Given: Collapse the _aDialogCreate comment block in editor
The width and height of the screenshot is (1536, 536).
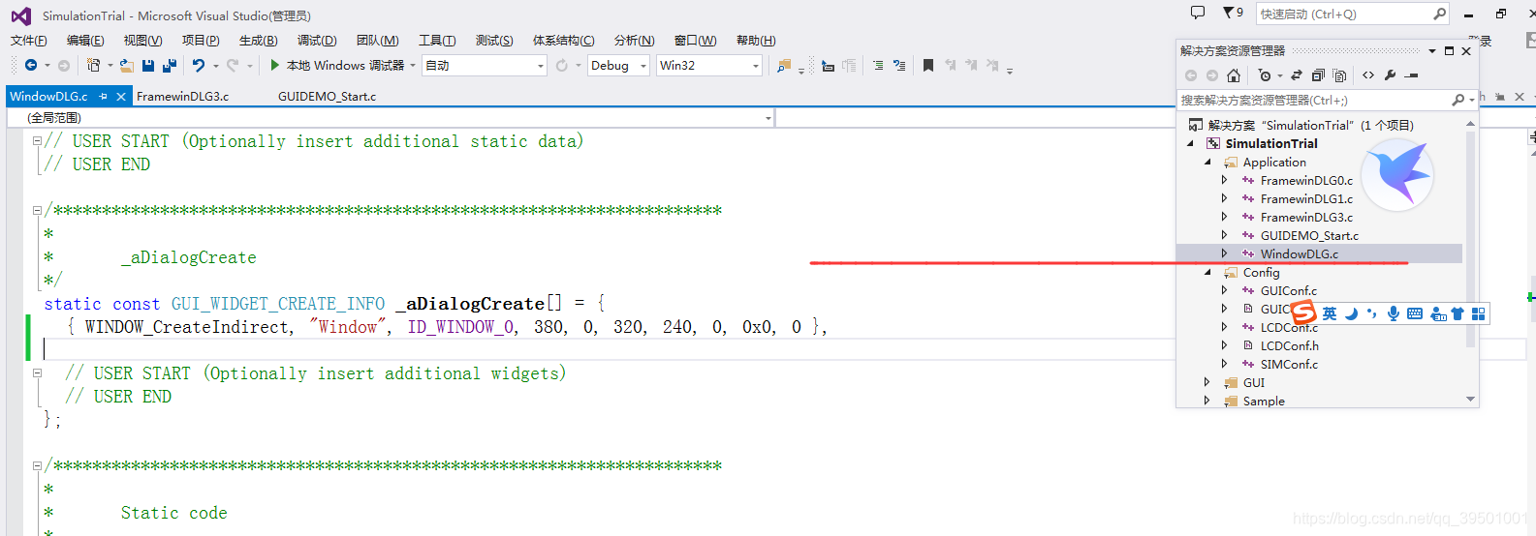Looking at the screenshot, I should (x=37, y=210).
